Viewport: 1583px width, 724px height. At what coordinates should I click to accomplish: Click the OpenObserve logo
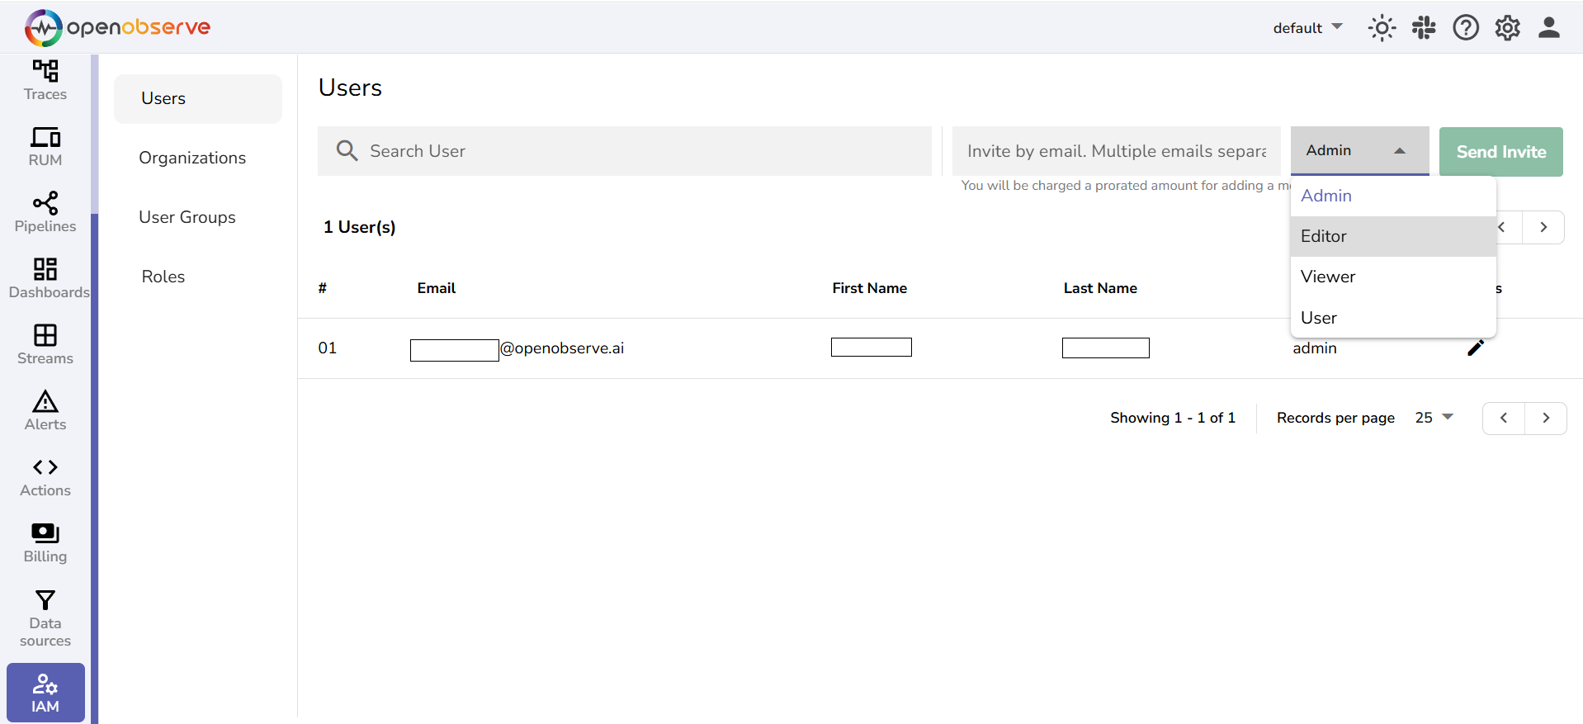click(117, 27)
